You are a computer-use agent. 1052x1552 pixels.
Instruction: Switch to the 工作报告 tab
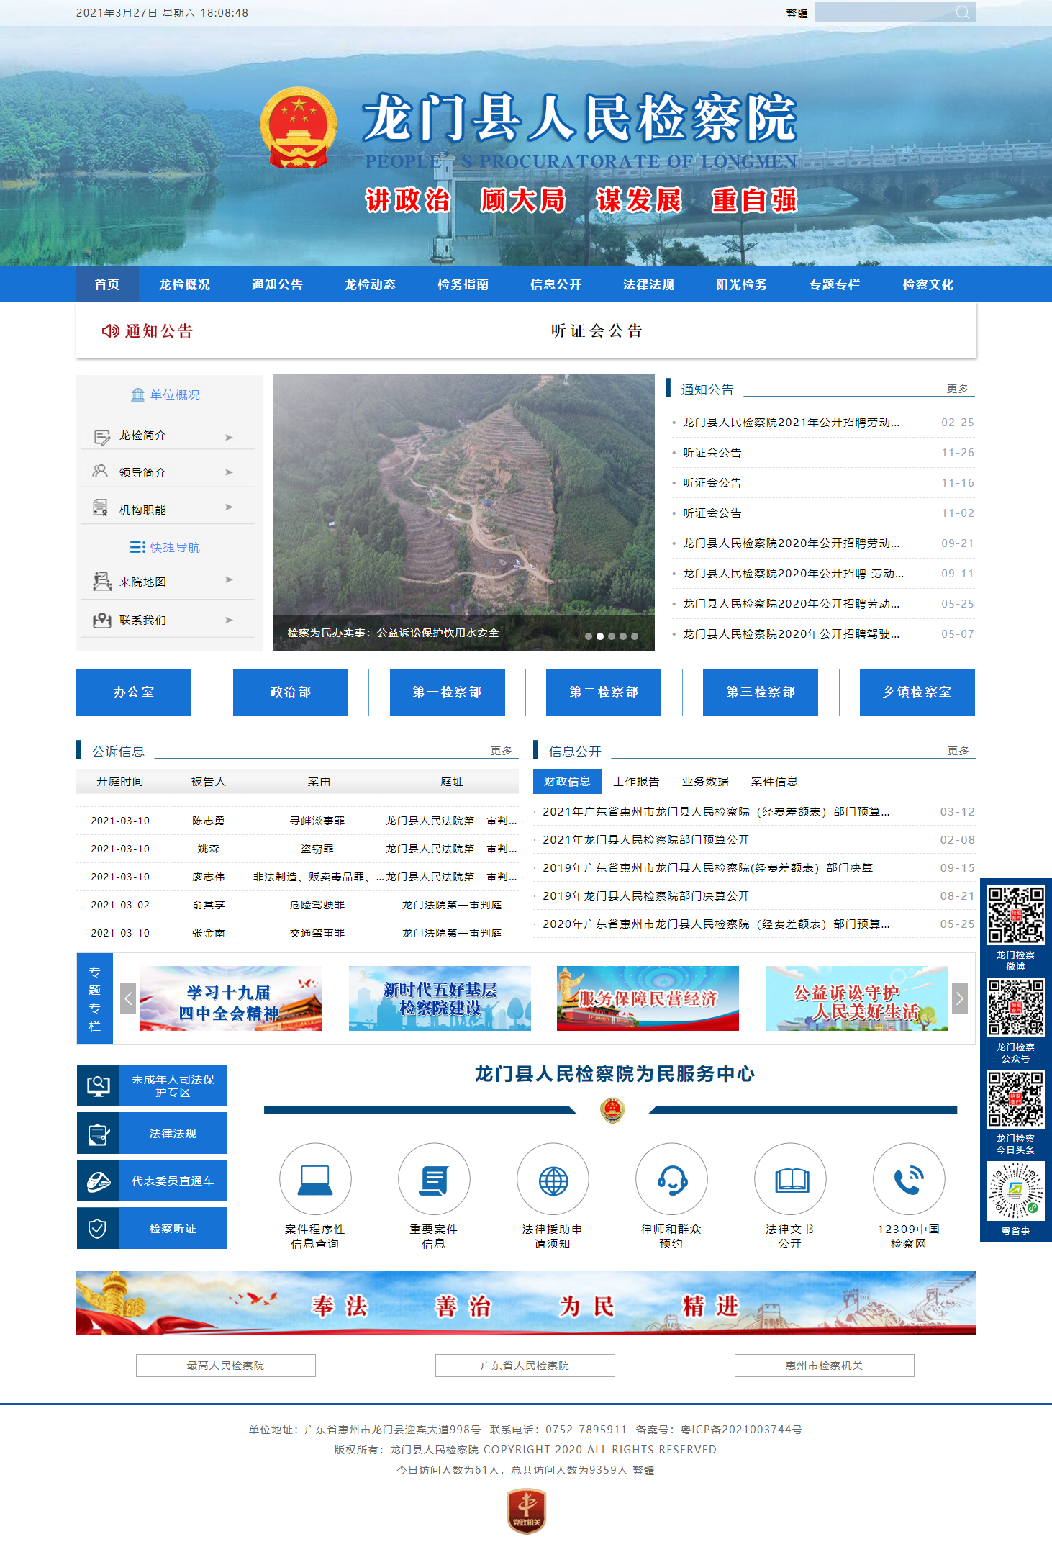pyautogui.click(x=636, y=782)
